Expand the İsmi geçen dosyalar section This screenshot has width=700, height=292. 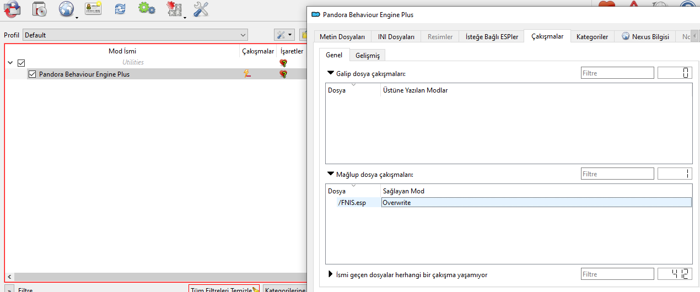331,274
